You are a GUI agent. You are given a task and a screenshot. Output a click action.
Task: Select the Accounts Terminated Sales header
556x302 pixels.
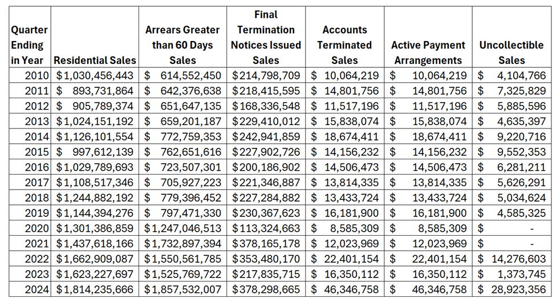pos(344,45)
